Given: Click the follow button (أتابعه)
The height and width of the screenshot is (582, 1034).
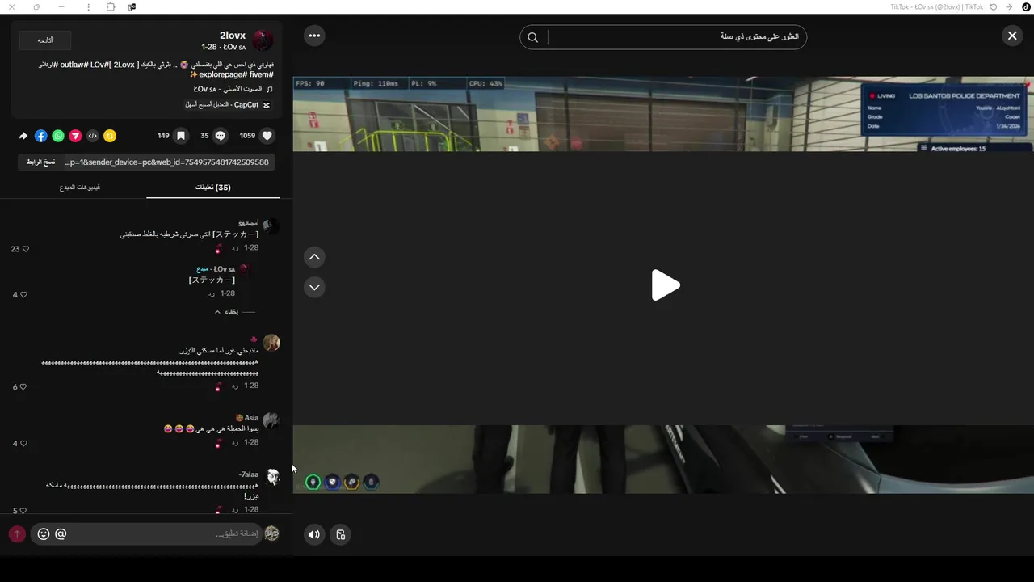Looking at the screenshot, I should (x=45, y=40).
